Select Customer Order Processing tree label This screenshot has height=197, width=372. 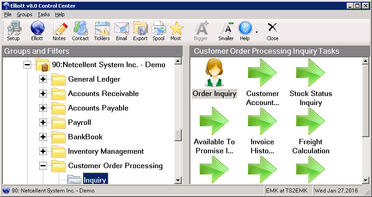[x=115, y=166]
